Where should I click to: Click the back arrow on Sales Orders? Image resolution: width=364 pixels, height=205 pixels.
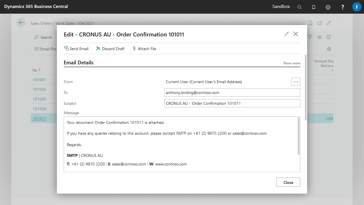[x=21, y=22]
